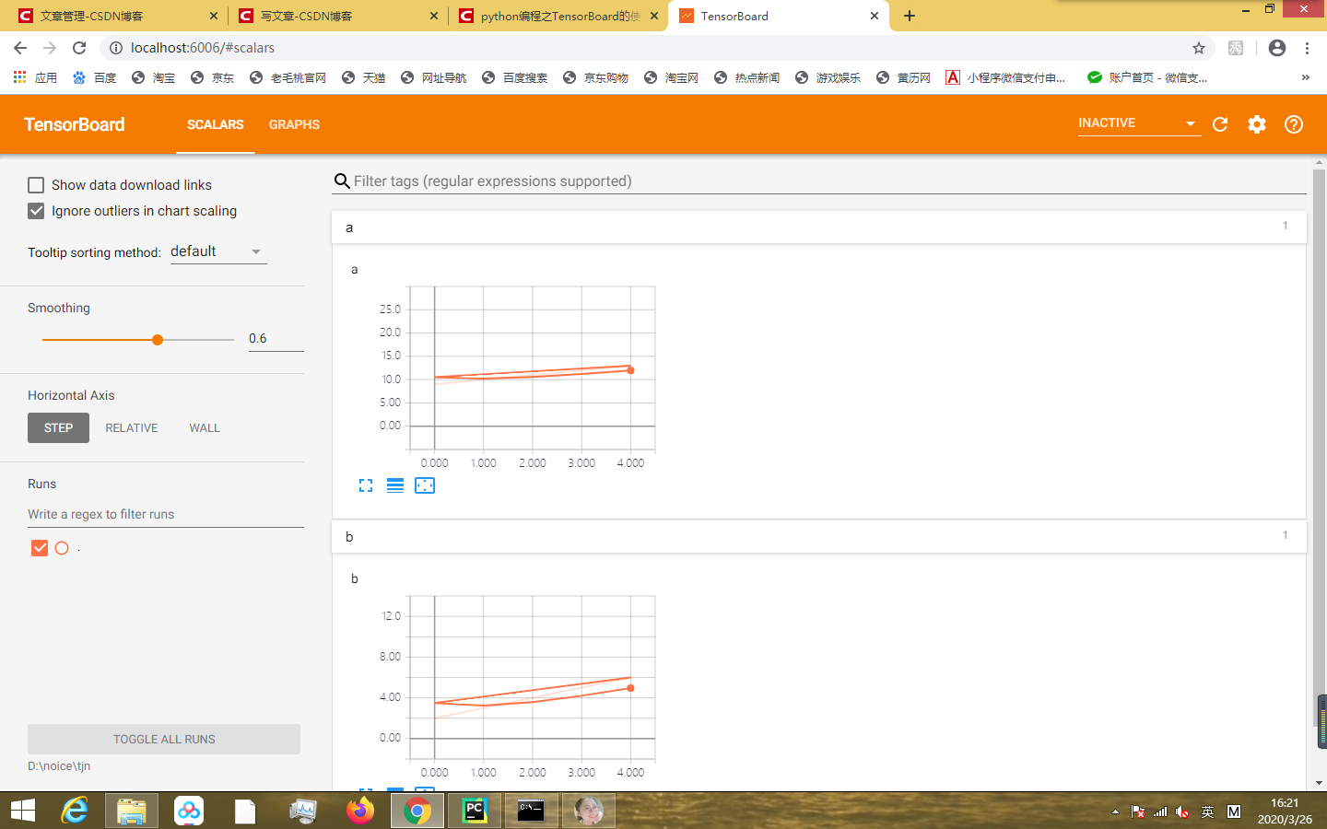Go back in browser history
The width and height of the screenshot is (1327, 829).
pyautogui.click(x=20, y=48)
